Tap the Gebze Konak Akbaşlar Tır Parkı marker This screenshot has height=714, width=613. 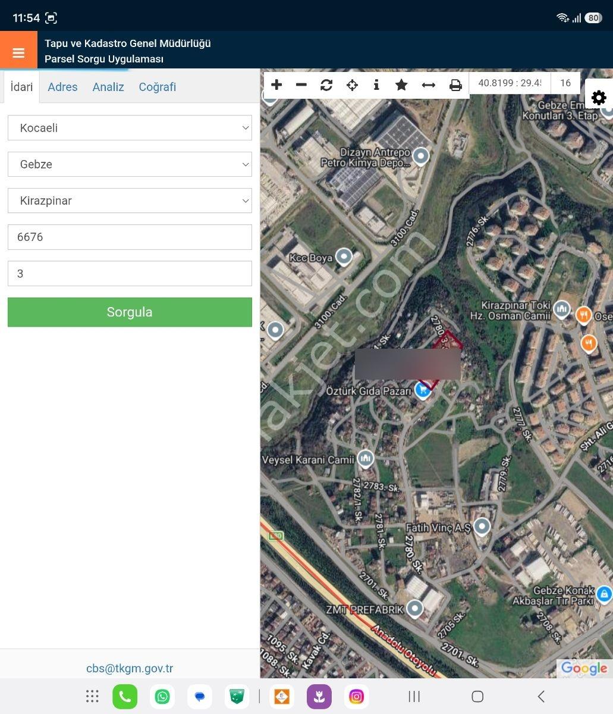604,594
